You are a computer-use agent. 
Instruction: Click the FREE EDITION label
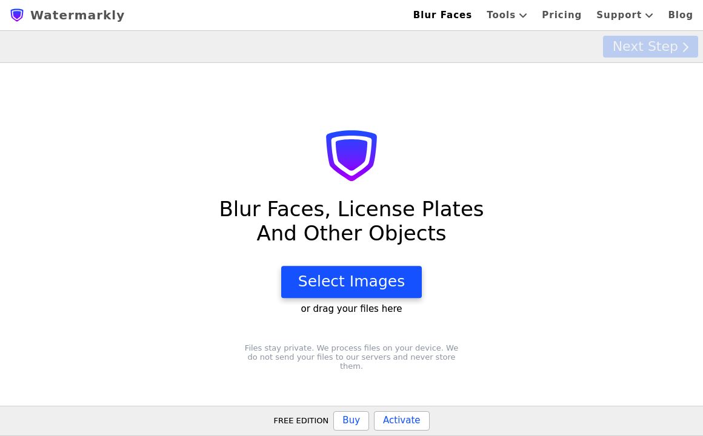pyautogui.click(x=301, y=421)
